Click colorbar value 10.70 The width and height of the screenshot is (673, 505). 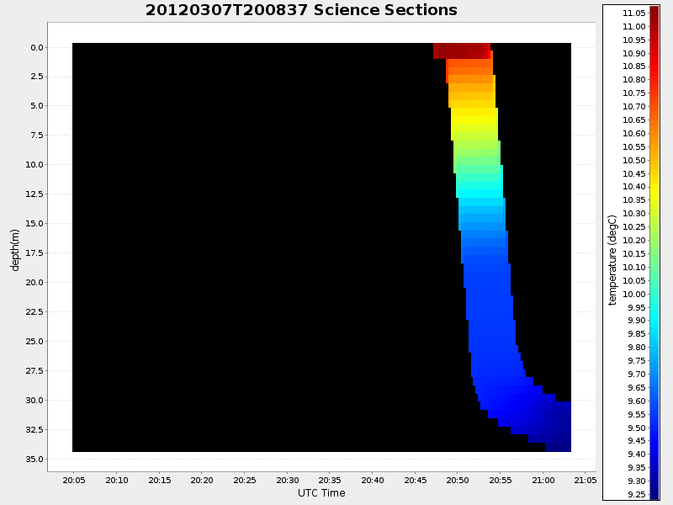pos(634,107)
